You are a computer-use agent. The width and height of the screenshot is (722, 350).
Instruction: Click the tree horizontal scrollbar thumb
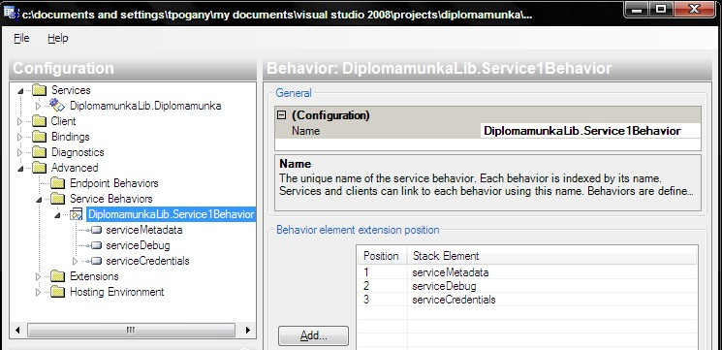click(x=131, y=330)
